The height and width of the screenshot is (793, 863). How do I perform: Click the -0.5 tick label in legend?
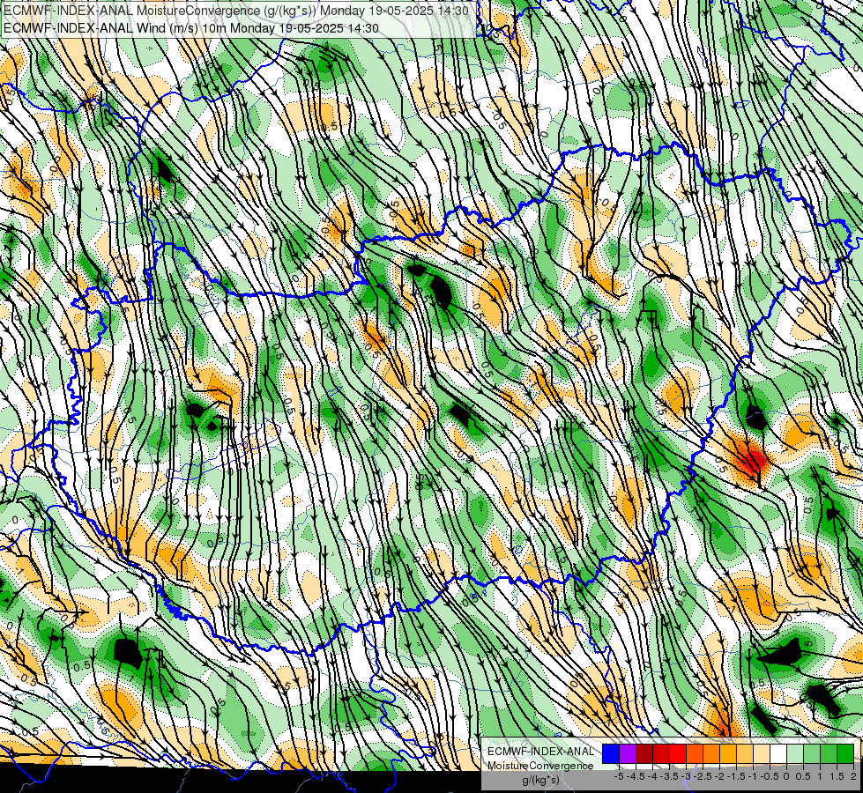pyautogui.click(x=770, y=776)
